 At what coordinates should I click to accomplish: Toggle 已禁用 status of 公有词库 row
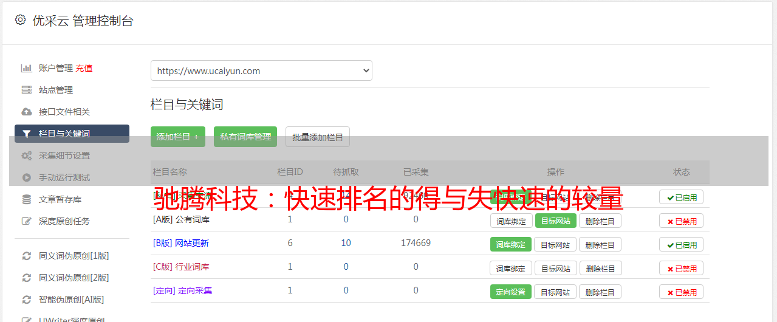tap(681, 221)
